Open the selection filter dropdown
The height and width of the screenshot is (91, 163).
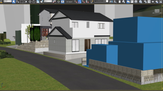(8, 1)
